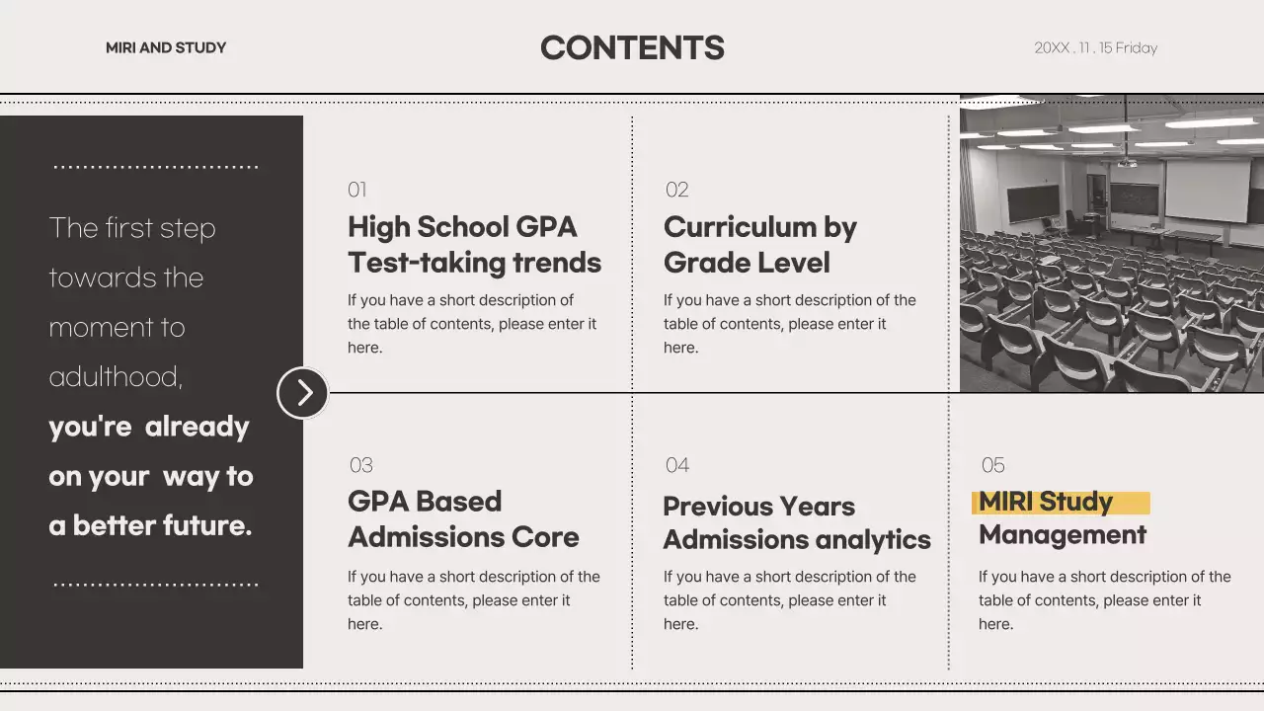
Task: Select section number 04
Action: [676, 465]
